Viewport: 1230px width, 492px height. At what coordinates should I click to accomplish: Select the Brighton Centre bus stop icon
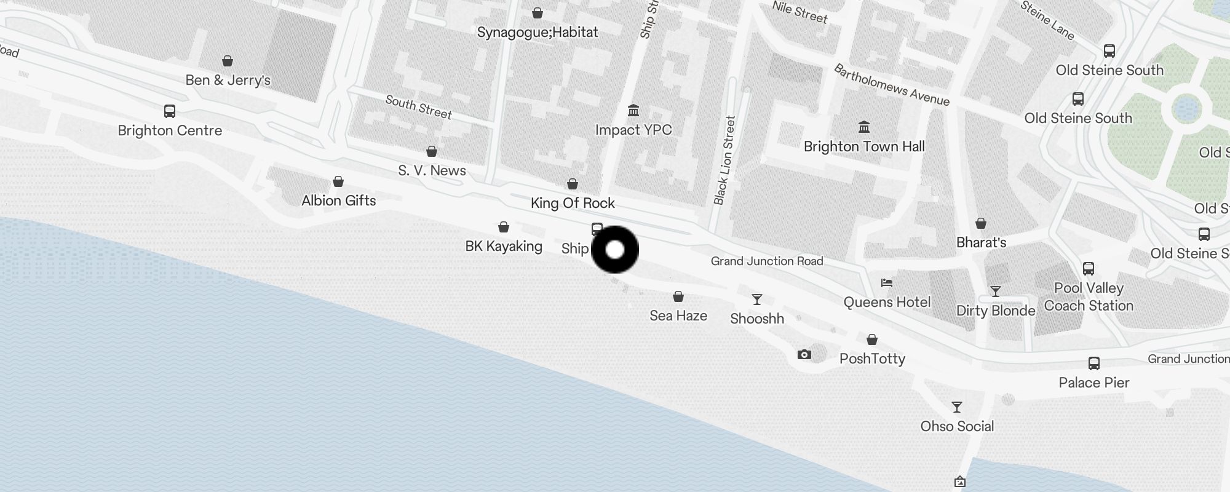[x=170, y=111]
